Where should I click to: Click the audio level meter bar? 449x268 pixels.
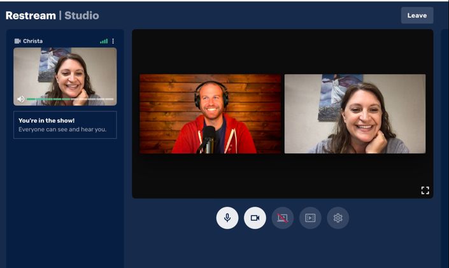(70, 99)
